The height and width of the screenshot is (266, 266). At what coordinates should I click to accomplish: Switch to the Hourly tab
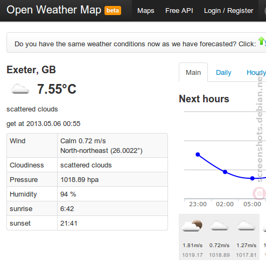pos(256,73)
